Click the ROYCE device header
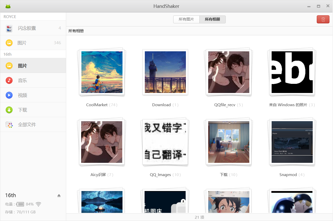The image size is (333, 221). point(10,17)
